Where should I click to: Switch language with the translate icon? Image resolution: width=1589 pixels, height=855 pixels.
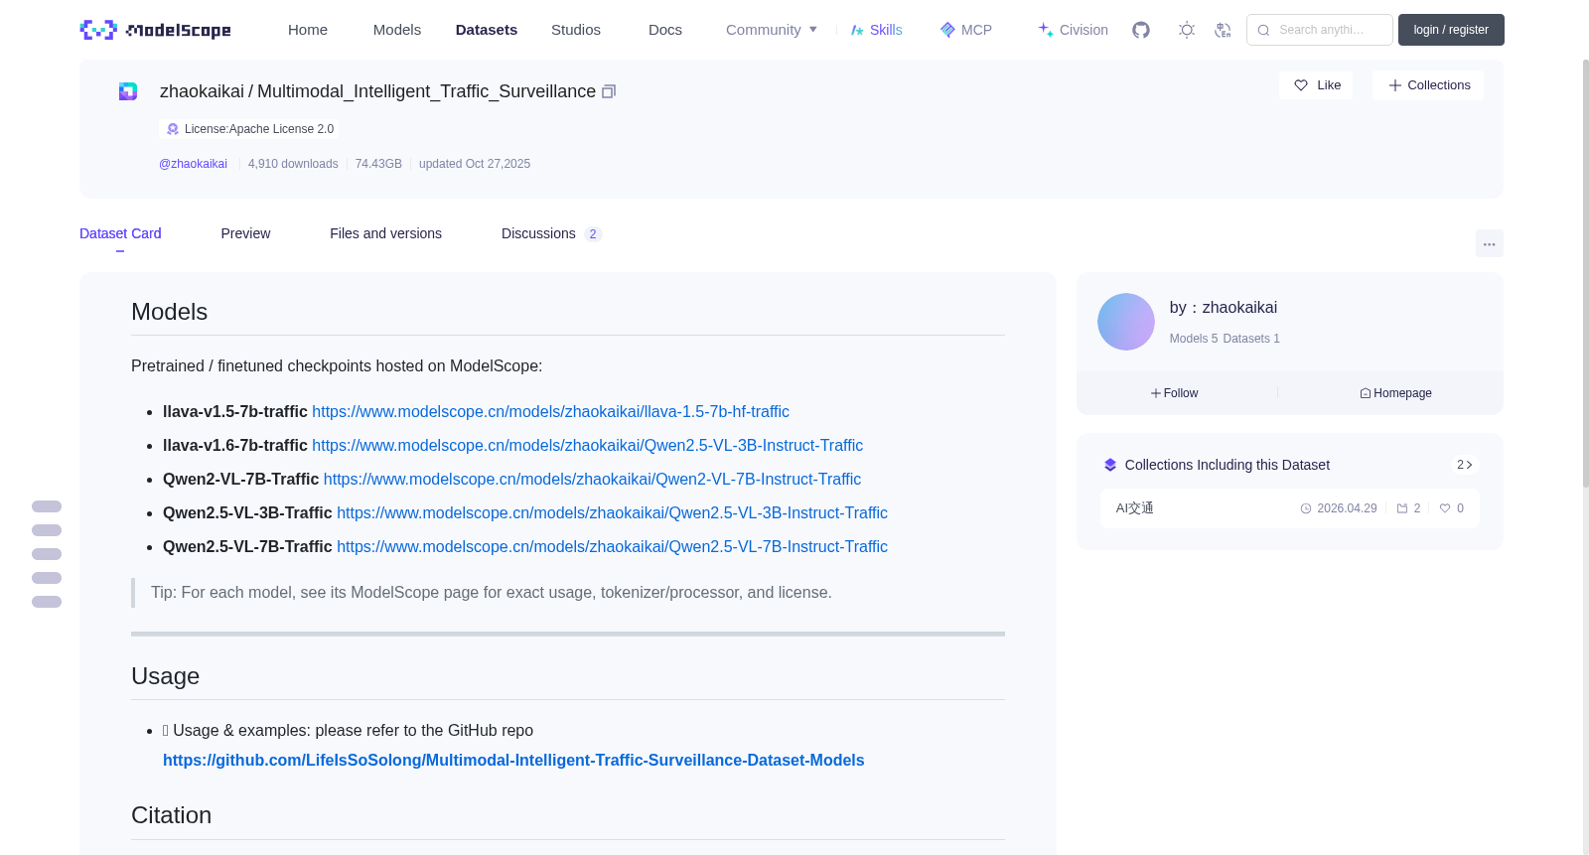point(1223,30)
